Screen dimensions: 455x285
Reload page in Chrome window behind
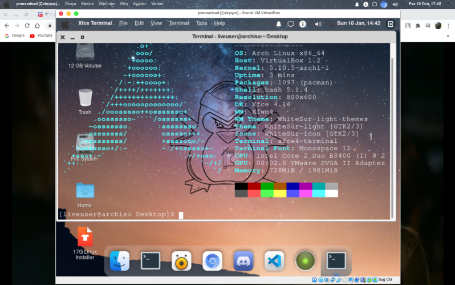pyautogui.click(x=27, y=26)
